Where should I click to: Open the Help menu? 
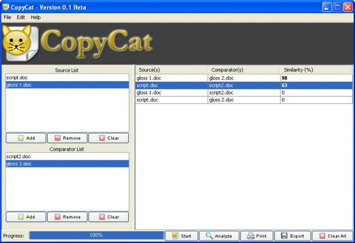click(35, 17)
